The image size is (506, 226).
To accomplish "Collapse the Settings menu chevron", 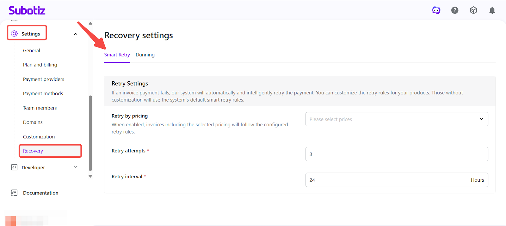I will tap(76, 34).
